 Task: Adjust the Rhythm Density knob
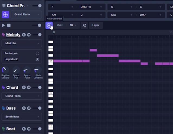(5, 70)
